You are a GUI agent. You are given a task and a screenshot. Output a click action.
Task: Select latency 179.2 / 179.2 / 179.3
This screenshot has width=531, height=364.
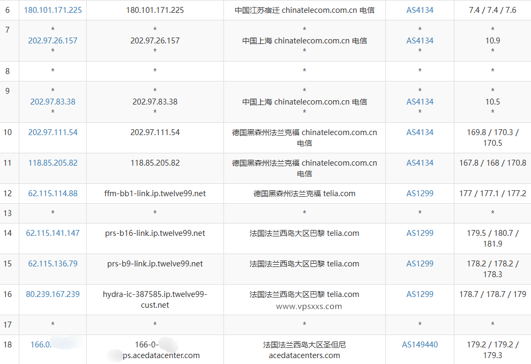pyautogui.click(x=492, y=350)
